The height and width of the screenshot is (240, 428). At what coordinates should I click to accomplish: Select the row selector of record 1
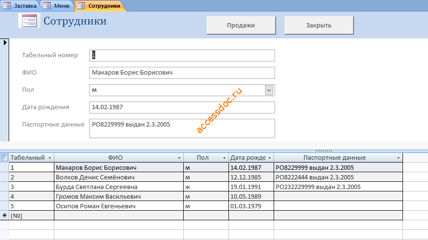pos(4,167)
